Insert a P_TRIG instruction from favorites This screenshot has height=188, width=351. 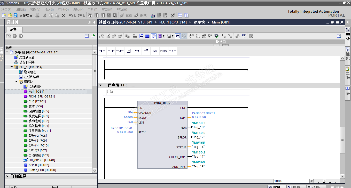163,51
